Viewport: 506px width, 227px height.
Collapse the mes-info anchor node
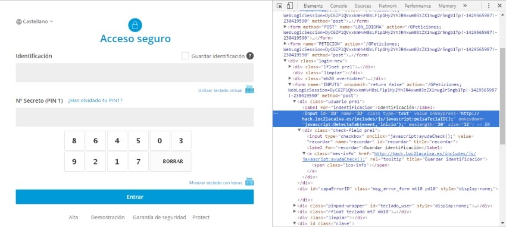click(304, 153)
